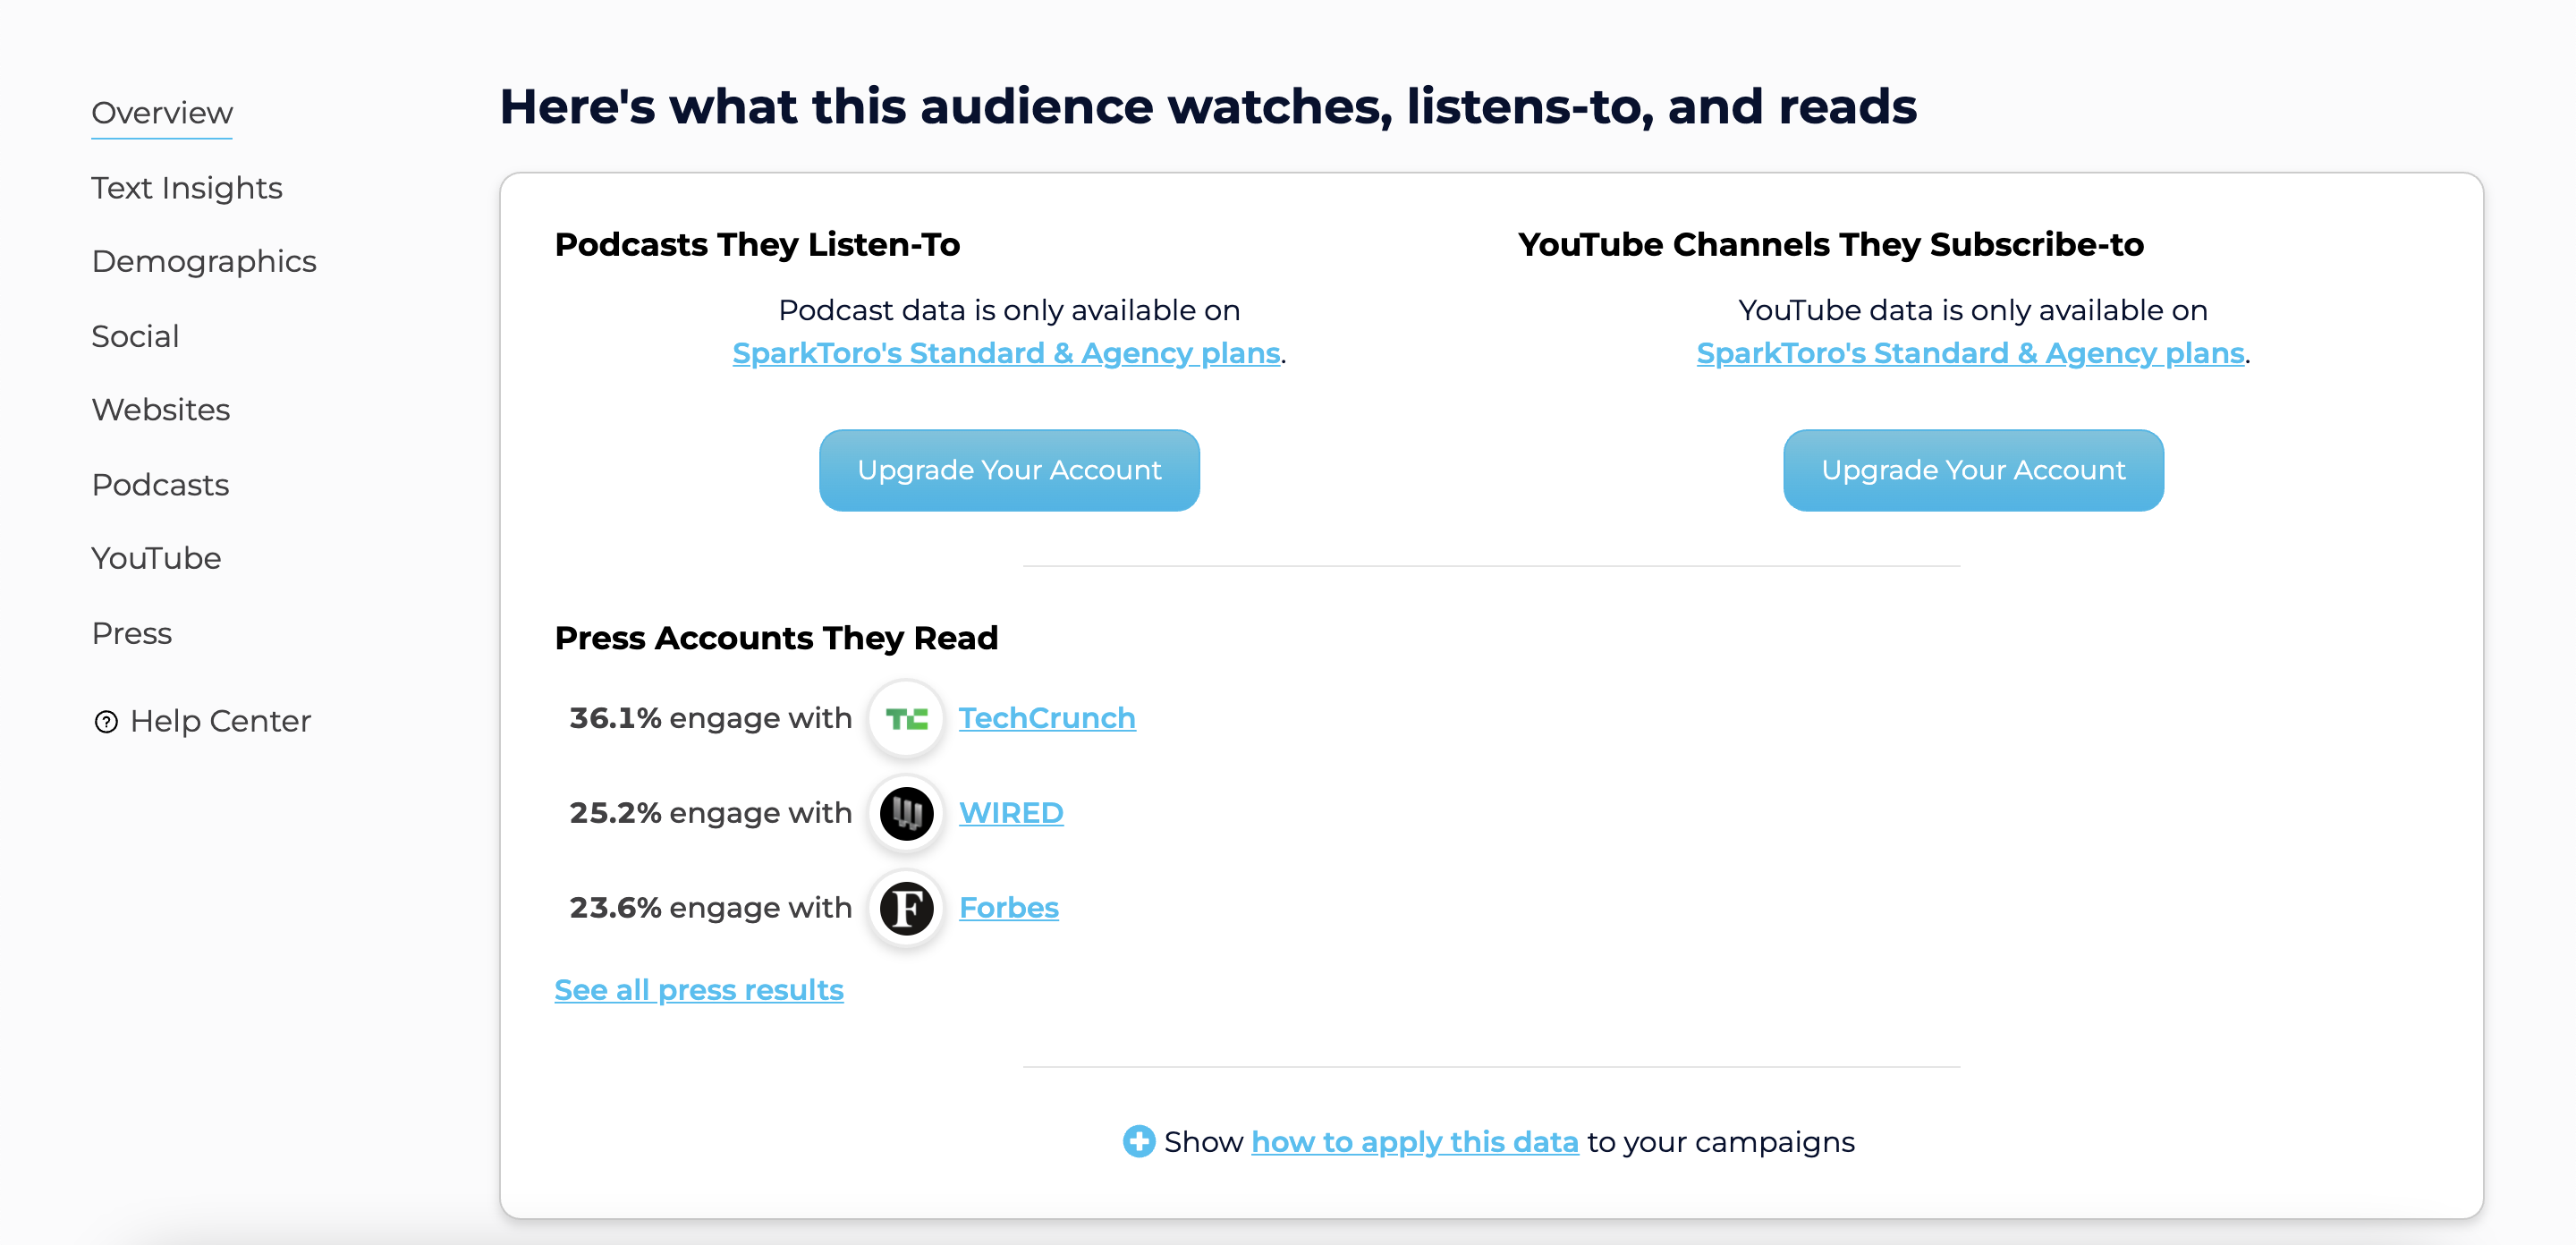Click the 36.1% engage with text
This screenshot has height=1245, width=2576.
tap(710, 718)
